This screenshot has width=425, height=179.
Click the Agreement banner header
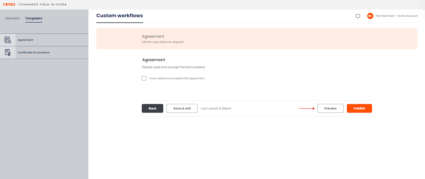pos(153,36)
